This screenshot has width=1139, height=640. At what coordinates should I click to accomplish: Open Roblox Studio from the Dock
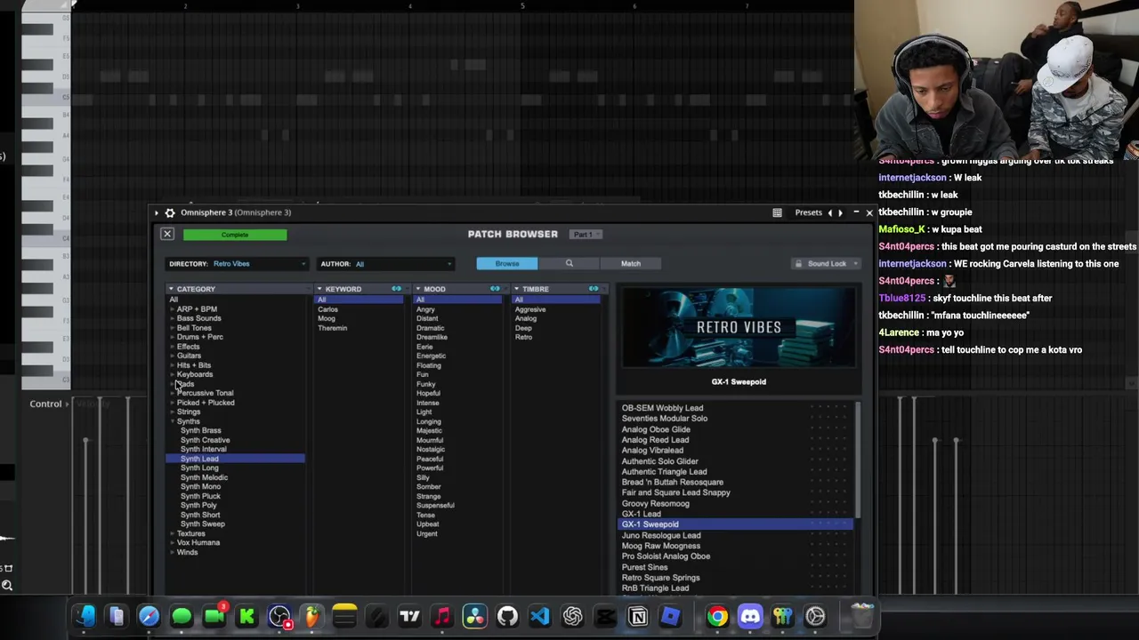pos(670,616)
